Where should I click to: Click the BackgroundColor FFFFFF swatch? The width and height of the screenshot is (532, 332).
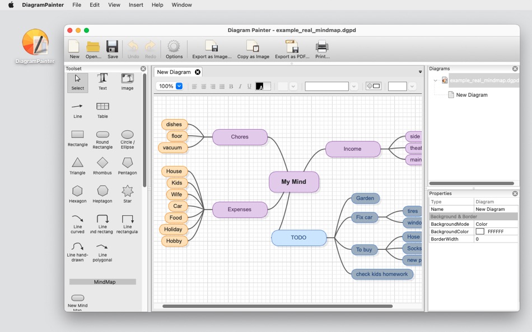tap(480, 231)
